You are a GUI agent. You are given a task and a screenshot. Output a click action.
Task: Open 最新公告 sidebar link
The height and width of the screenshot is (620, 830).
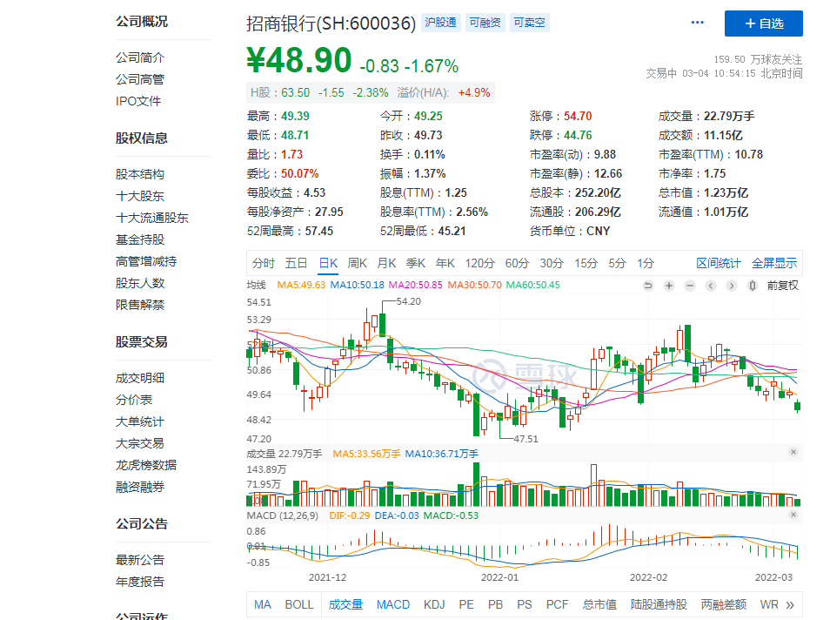click(140, 560)
